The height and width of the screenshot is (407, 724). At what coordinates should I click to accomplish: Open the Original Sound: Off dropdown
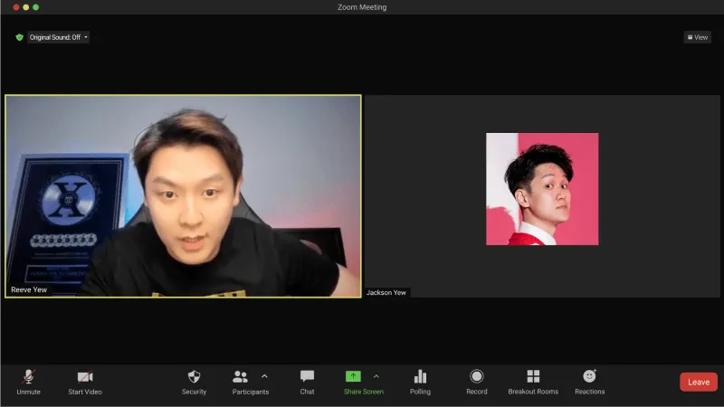[x=58, y=37]
